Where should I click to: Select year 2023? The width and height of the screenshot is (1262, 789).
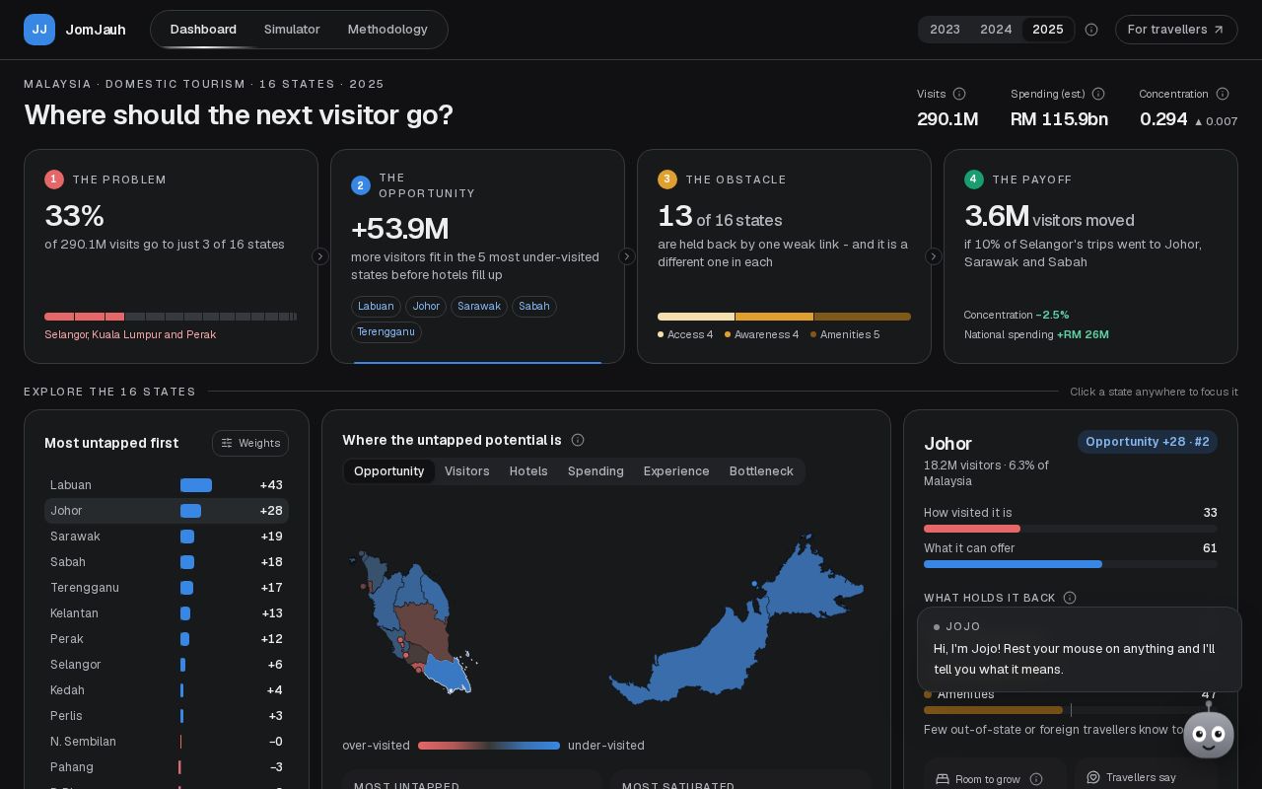click(945, 30)
